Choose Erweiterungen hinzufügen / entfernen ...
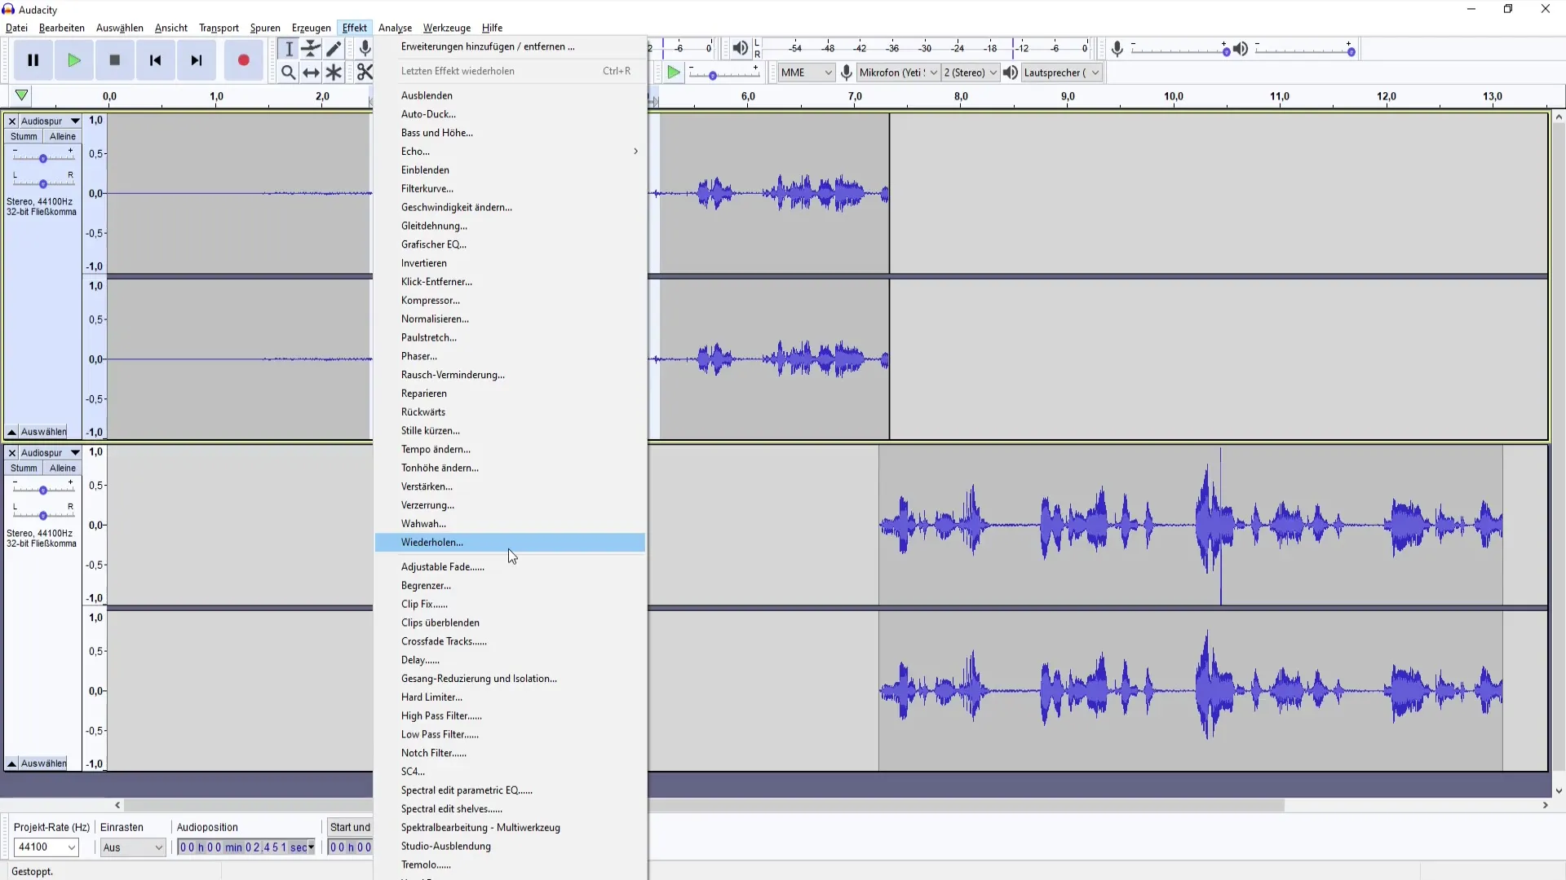Image resolution: width=1566 pixels, height=880 pixels. (x=510, y=46)
